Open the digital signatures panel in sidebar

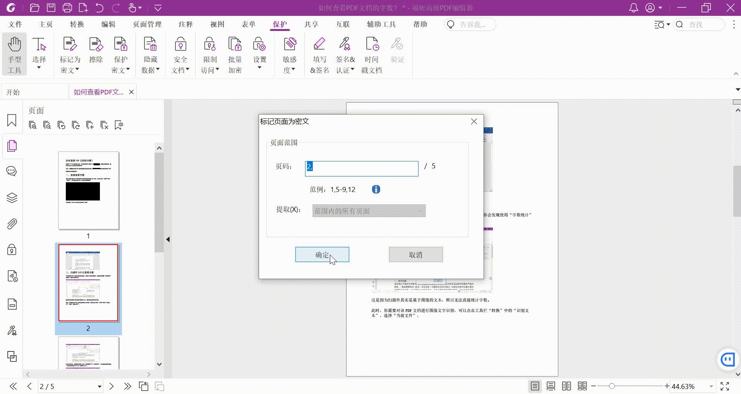(12, 331)
